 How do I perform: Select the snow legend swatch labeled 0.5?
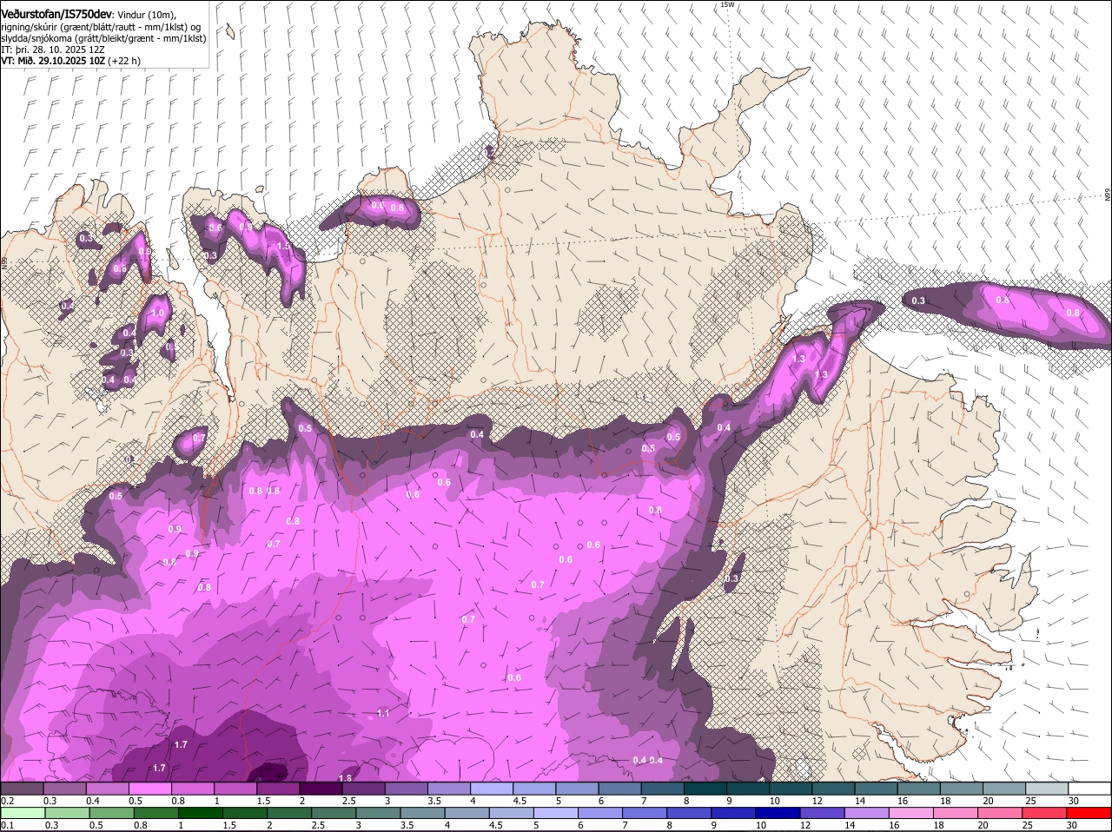[149, 788]
